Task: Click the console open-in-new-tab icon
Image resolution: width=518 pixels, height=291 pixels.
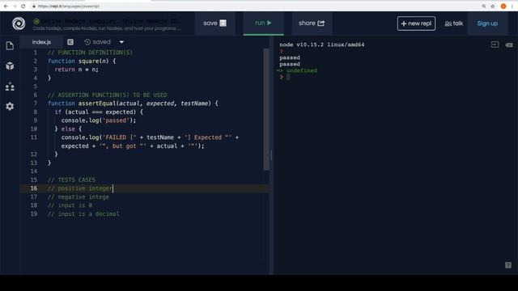Action: coord(495,45)
